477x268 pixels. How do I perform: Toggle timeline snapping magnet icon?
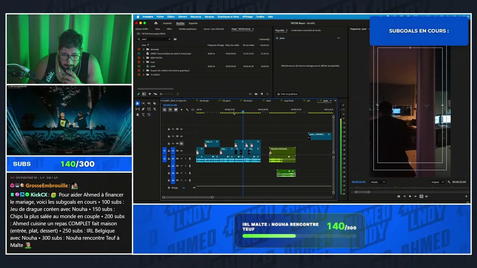point(170,109)
